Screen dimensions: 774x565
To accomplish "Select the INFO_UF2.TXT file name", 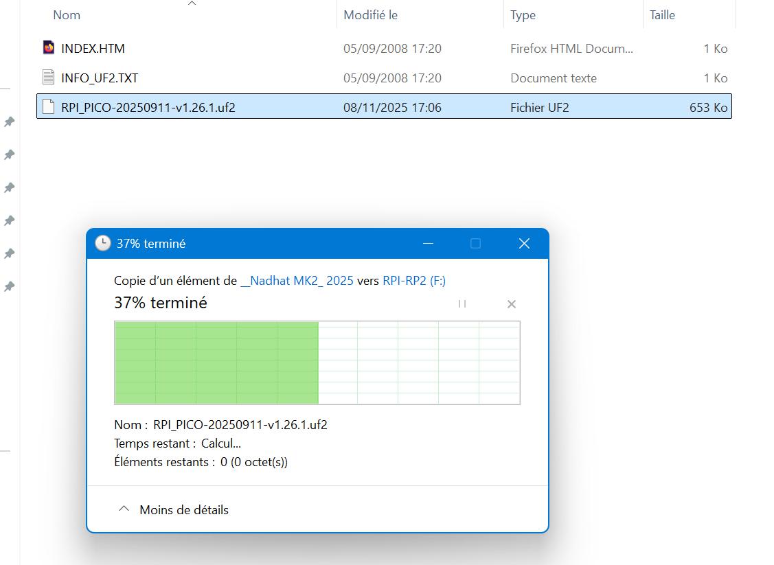I will tap(100, 78).
